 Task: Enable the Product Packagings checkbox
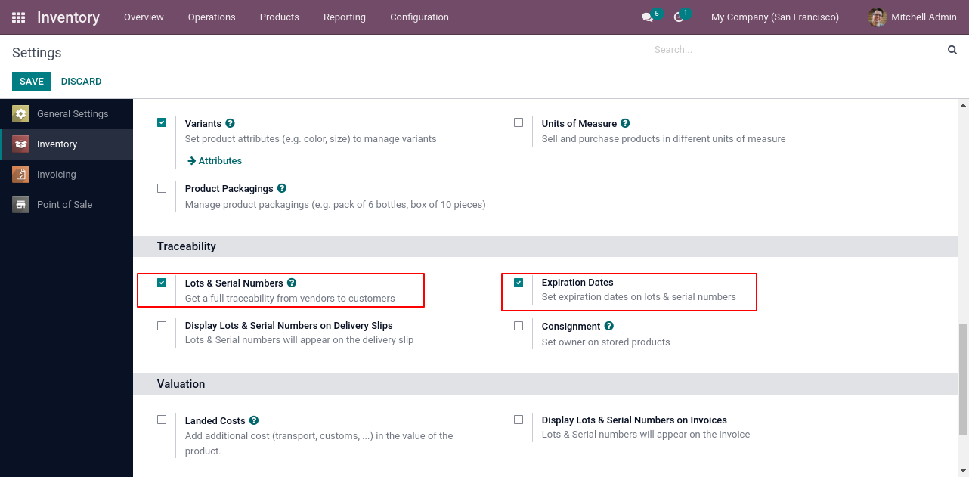pyautogui.click(x=162, y=188)
